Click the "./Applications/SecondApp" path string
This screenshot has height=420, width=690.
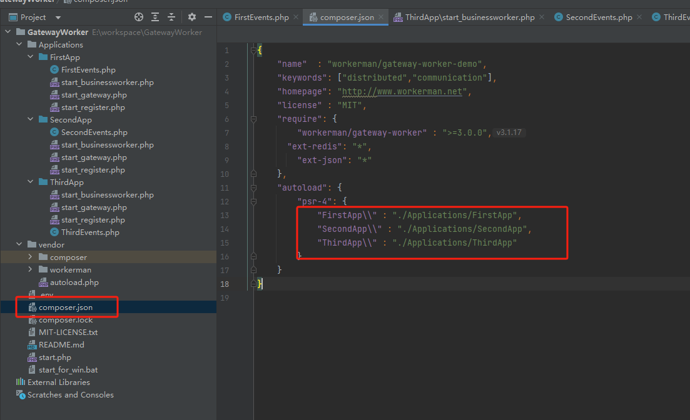coord(462,229)
